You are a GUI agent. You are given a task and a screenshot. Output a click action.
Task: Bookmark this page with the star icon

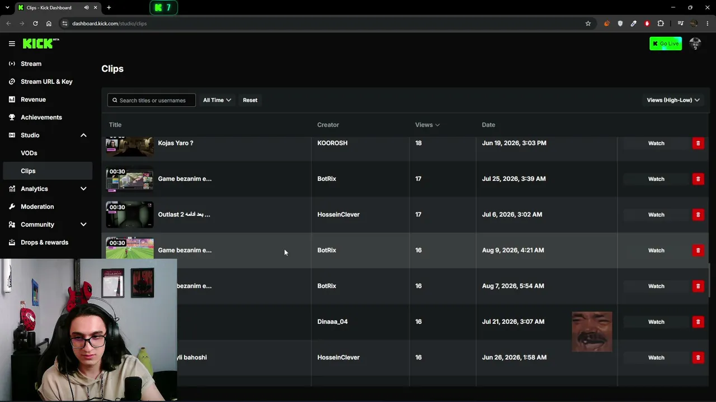point(588,23)
